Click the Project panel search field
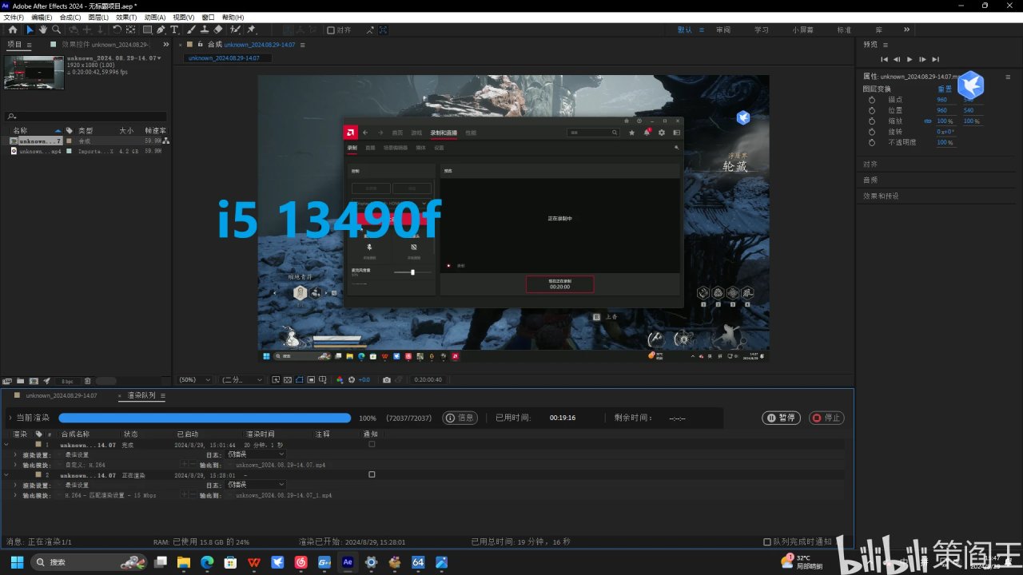Viewport: 1023px width, 575px height. pos(86,117)
